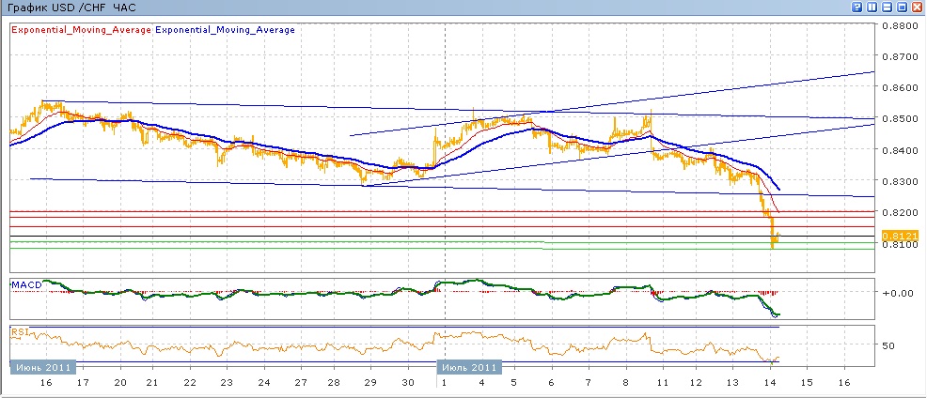
Task: Click the MACD indicator label
Action: (24, 283)
